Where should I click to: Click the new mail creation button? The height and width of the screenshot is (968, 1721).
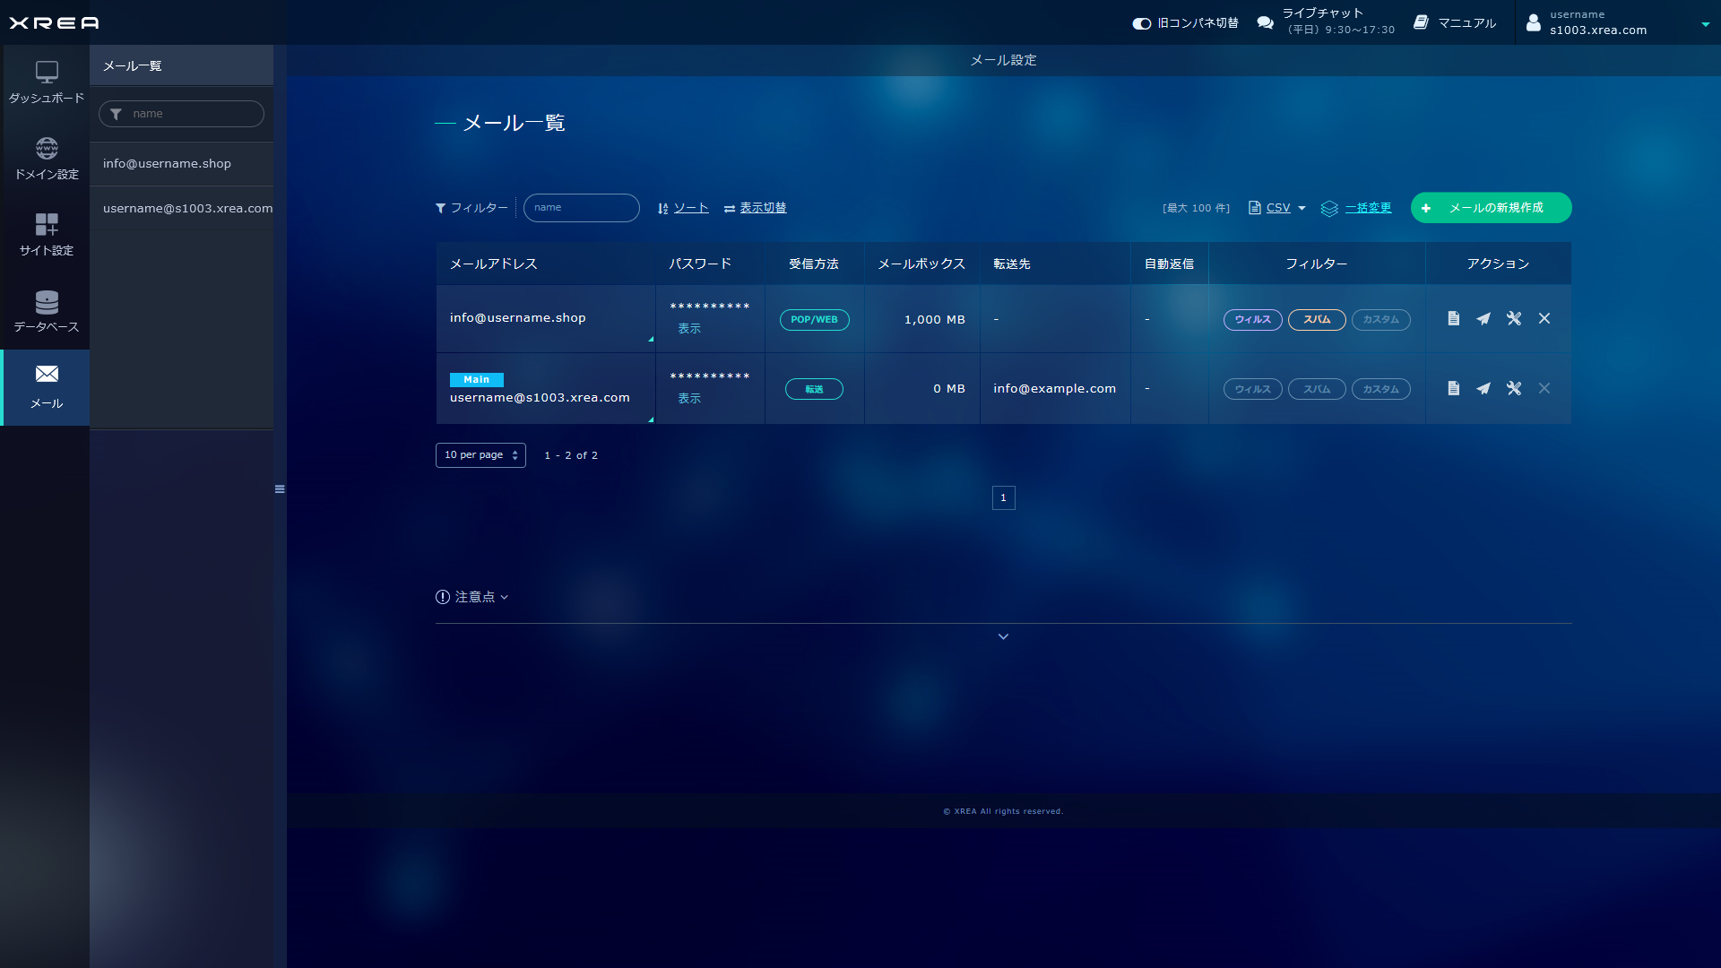(1491, 208)
